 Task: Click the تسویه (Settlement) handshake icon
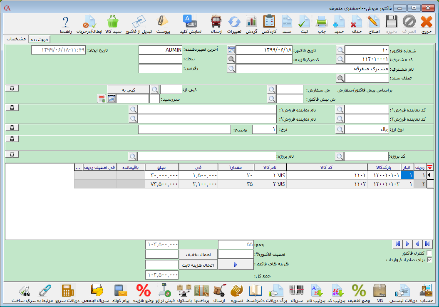(236, 292)
